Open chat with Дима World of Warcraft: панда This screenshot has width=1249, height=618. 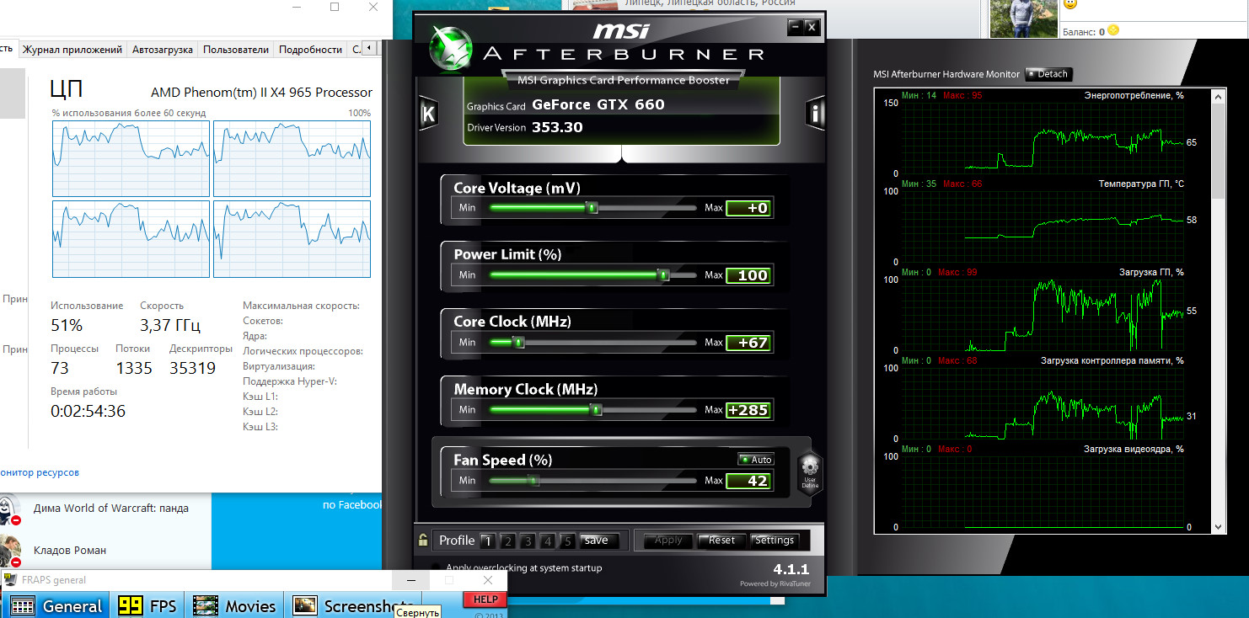[111, 509]
